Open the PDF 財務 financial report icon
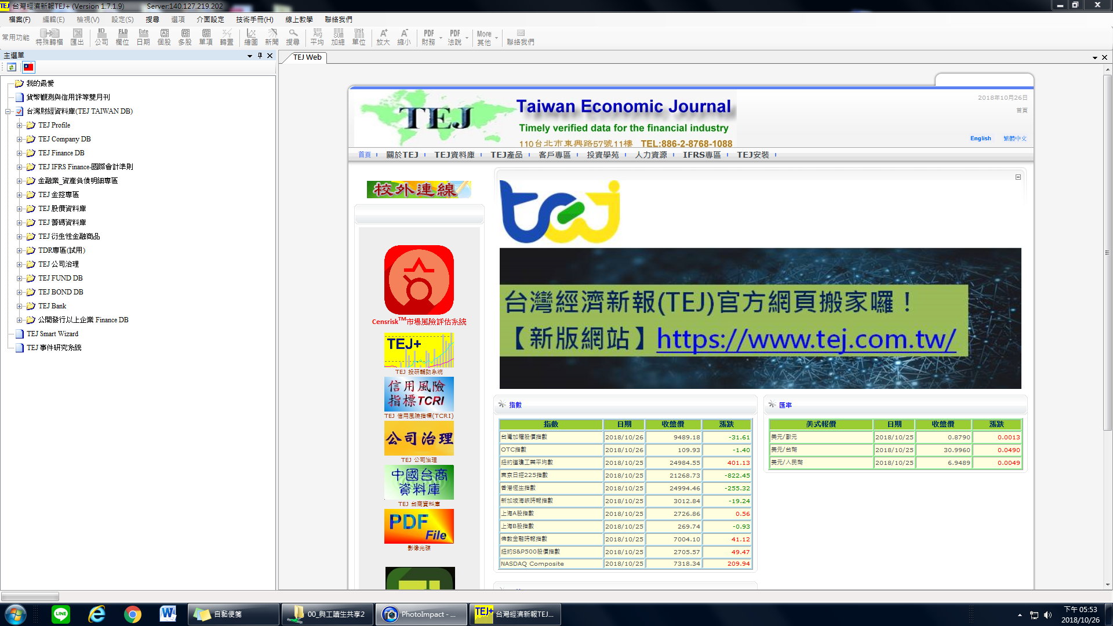This screenshot has height=626, width=1113. click(x=428, y=37)
